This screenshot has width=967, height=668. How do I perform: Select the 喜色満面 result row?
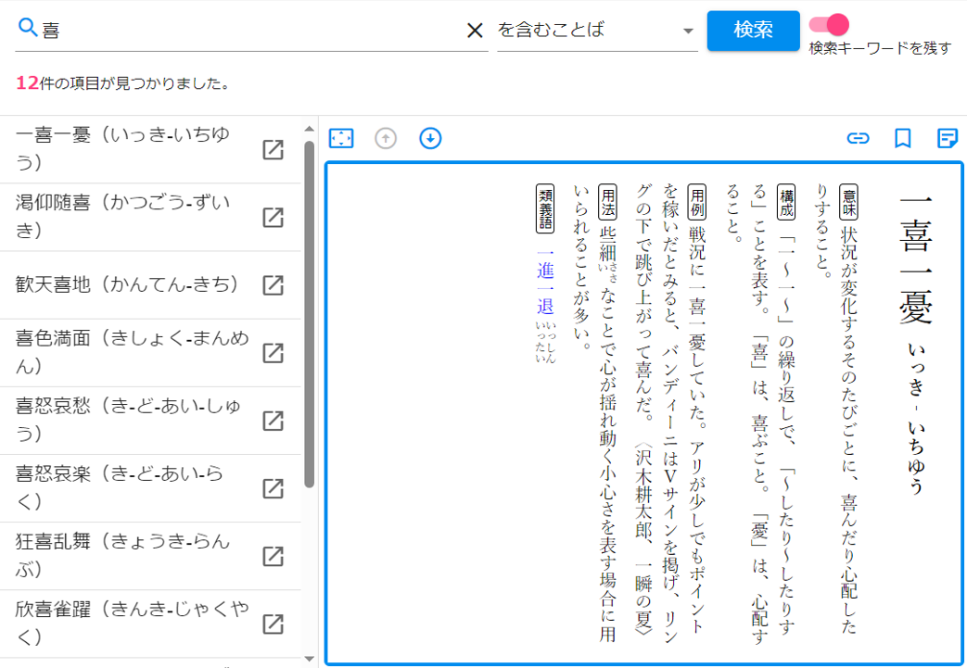tap(150, 352)
